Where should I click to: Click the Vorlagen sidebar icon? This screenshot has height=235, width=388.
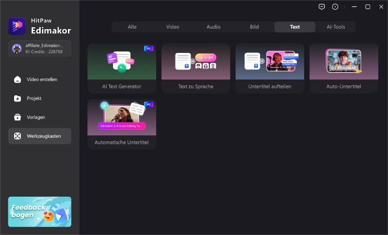17,117
